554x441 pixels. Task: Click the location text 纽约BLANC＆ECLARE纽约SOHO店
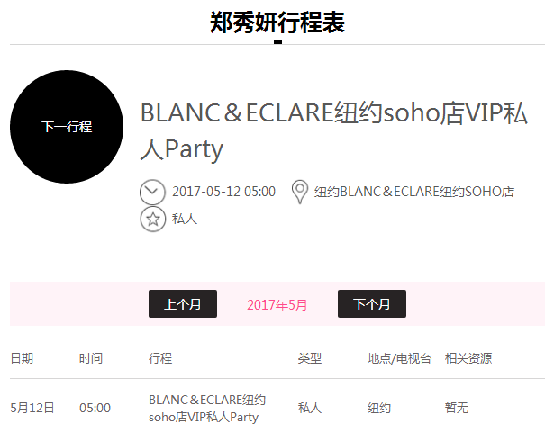point(414,192)
